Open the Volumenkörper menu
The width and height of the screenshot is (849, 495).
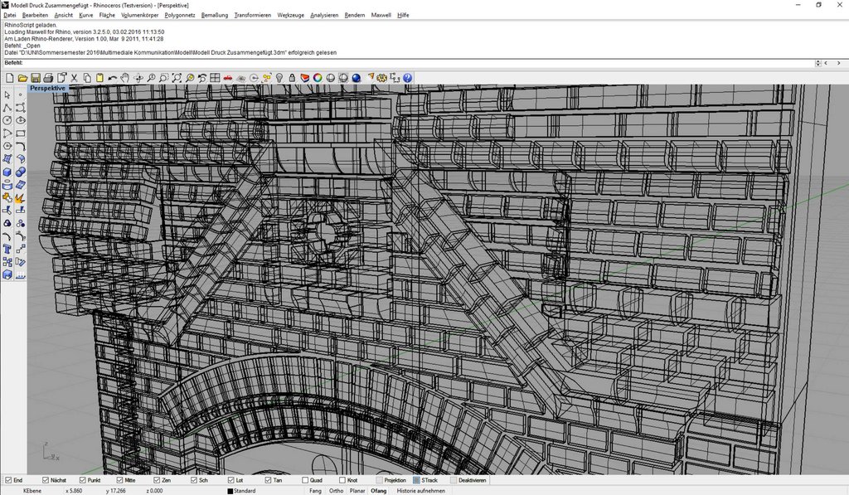tap(139, 15)
